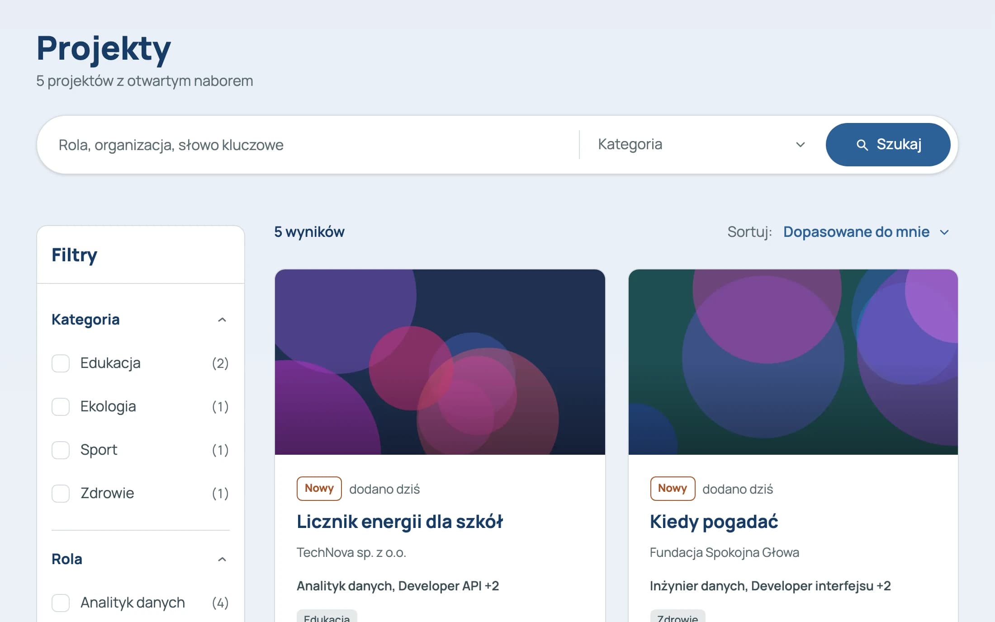Open the Dopasowane do mnie sort dropdown
995x622 pixels.
click(866, 232)
